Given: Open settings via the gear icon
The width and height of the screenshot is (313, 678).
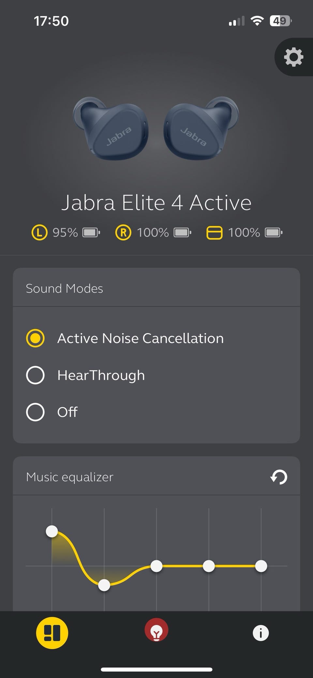Looking at the screenshot, I should click(x=293, y=57).
